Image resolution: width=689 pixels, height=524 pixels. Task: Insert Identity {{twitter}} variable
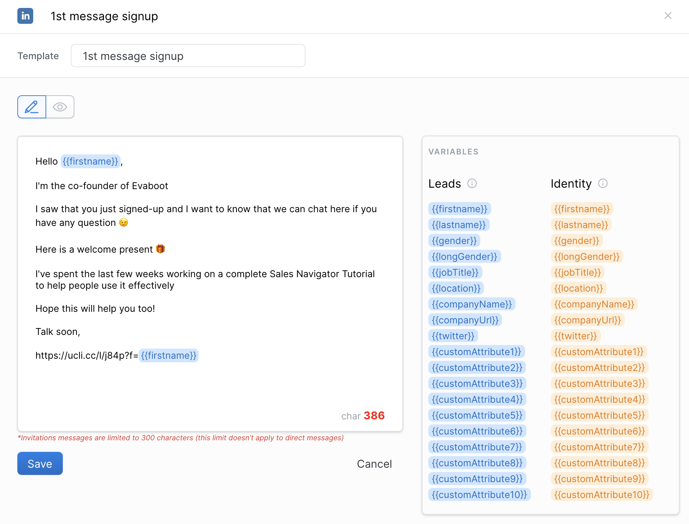576,336
